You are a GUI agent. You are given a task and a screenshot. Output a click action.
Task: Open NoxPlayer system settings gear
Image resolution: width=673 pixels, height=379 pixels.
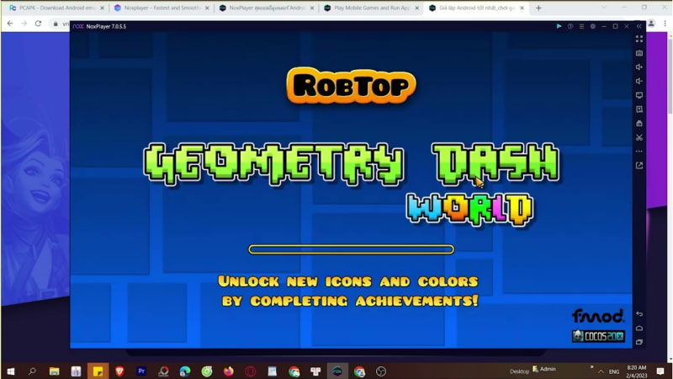point(593,26)
